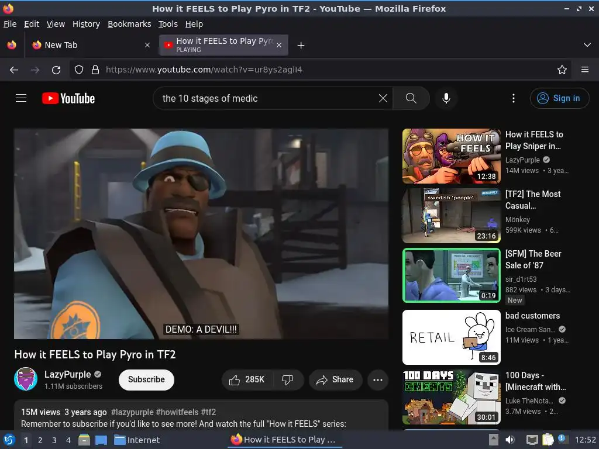Subscribe to LazyPurple
The height and width of the screenshot is (449, 599).
(146, 379)
